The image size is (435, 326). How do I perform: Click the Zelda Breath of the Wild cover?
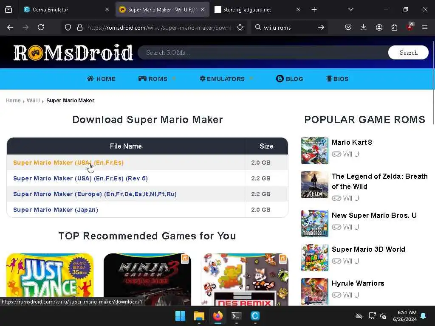point(315,185)
